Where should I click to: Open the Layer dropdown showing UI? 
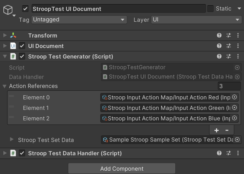(x=196, y=20)
